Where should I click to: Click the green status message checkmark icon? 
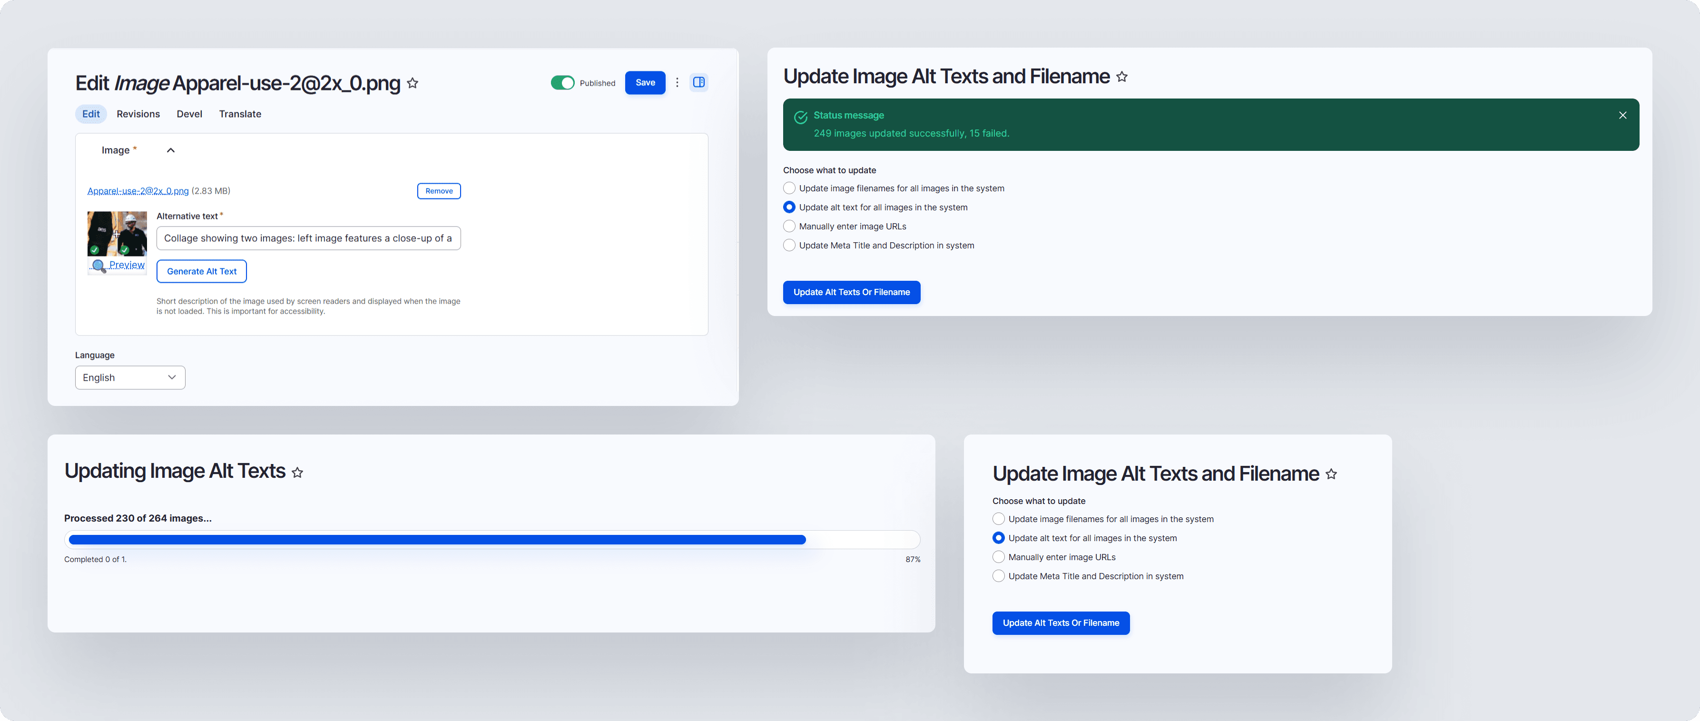(800, 118)
